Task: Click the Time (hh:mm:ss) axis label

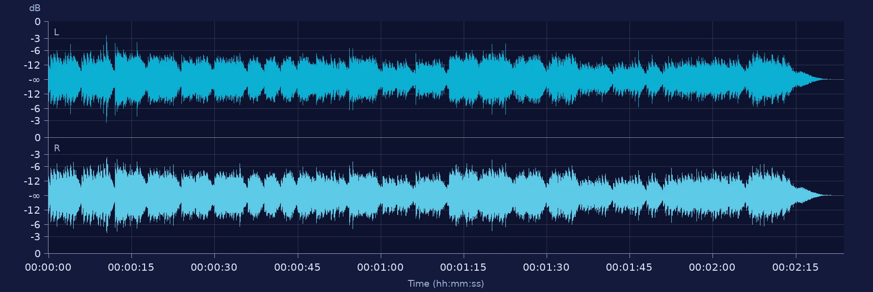Action: (x=446, y=284)
